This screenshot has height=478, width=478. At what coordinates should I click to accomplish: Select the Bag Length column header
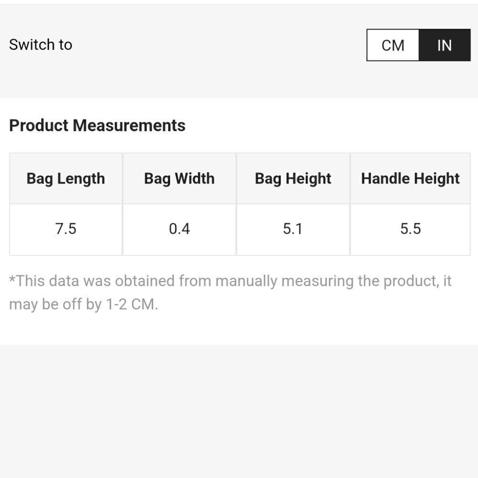(x=65, y=178)
